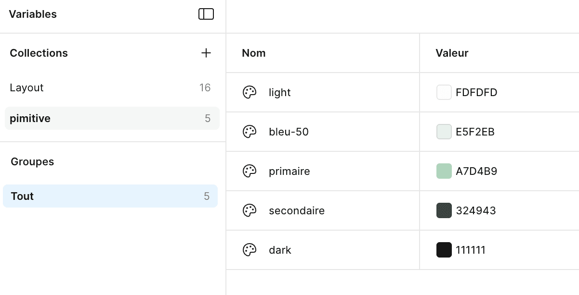Select the Layout collection
Image resolution: width=579 pixels, height=295 pixels.
(27, 88)
